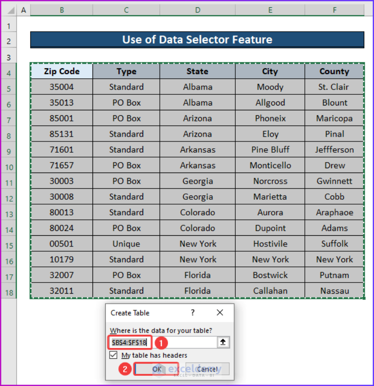
Task: Toggle the My table has headers checkbox
Action: pyautogui.click(x=113, y=355)
